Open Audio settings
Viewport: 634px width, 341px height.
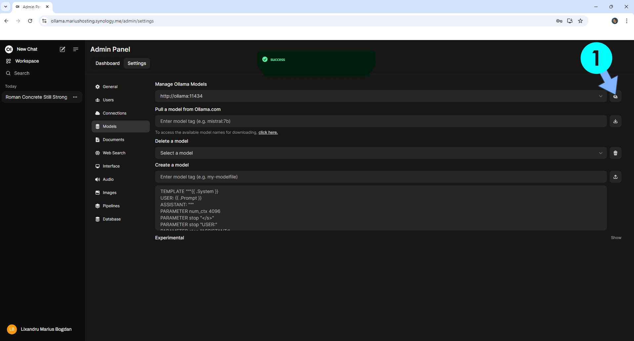(x=120, y=179)
